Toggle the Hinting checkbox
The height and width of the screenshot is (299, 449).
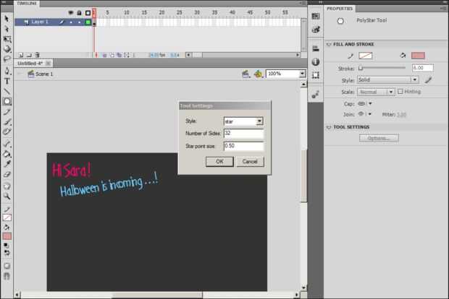(400, 92)
